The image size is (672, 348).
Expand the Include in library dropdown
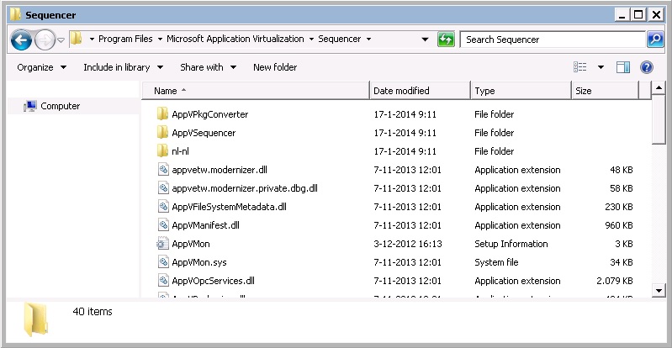[121, 67]
